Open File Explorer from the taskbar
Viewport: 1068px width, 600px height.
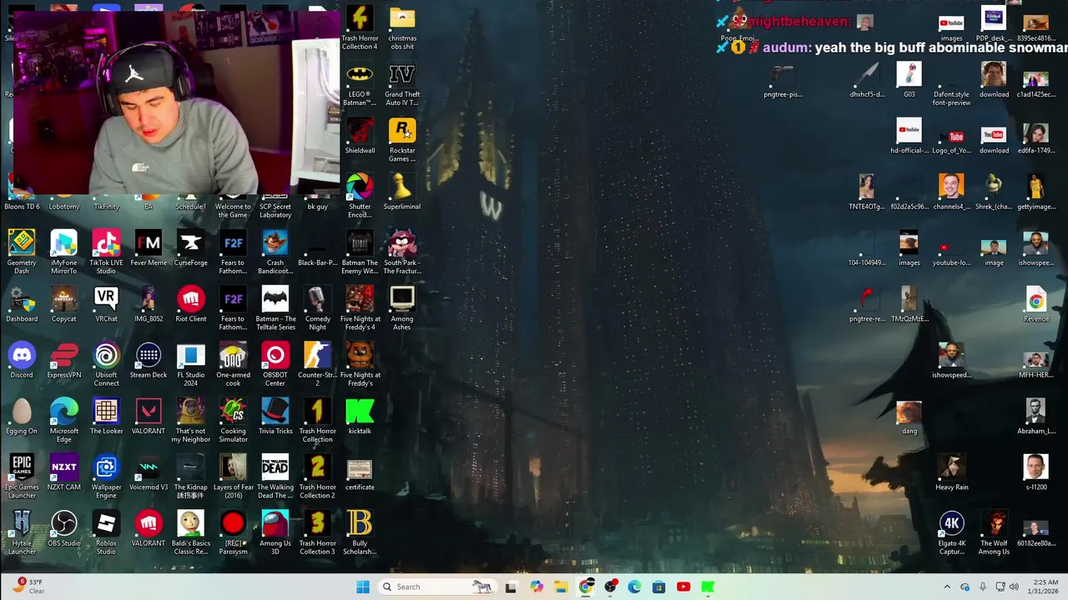pyautogui.click(x=561, y=587)
